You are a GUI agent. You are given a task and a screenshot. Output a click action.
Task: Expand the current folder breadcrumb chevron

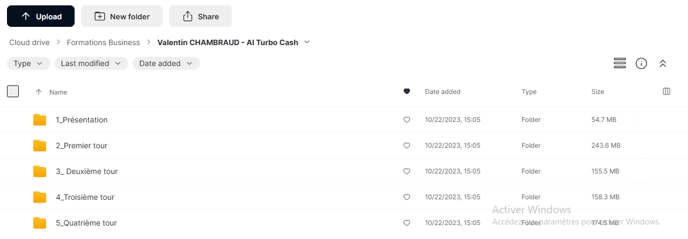(307, 42)
